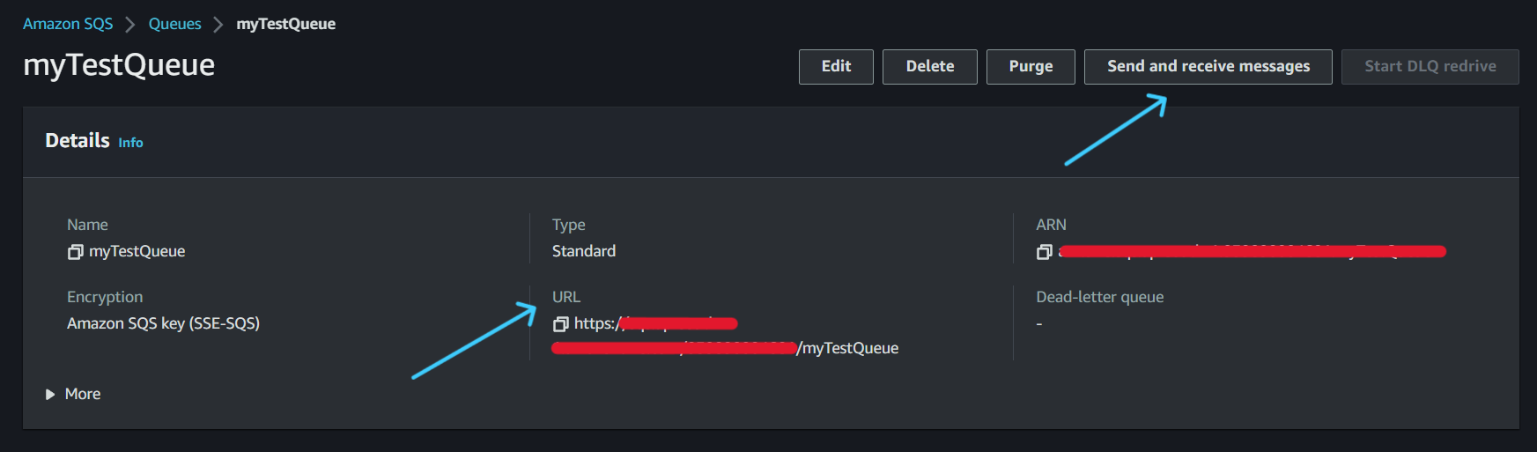Viewport: 1537px width, 452px height.
Task: Click the queue URL ending in /myTestQueue
Action: pyautogui.click(x=847, y=348)
